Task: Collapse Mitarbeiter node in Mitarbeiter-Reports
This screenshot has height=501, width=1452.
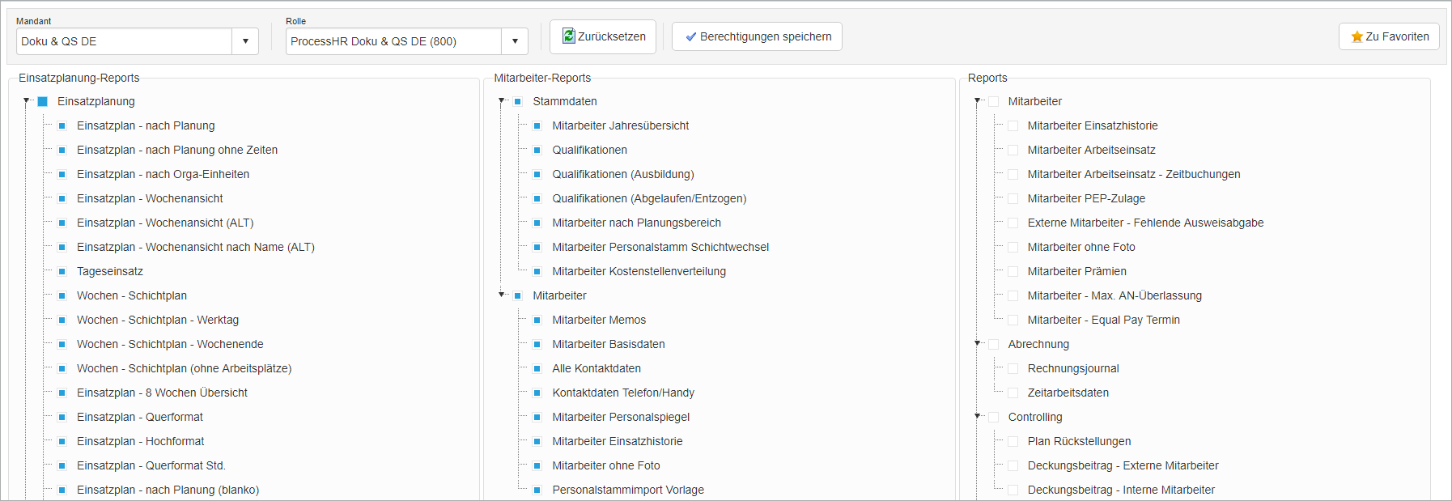Action: [x=502, y=295]
